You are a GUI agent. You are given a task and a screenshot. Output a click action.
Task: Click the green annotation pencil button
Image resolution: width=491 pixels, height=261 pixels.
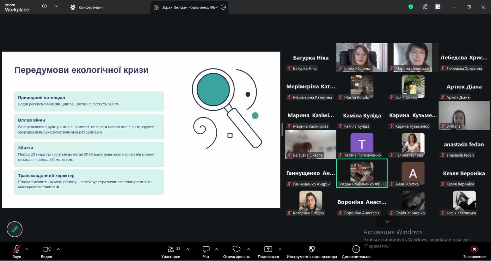pyautogui.click(x=14, y=229)
